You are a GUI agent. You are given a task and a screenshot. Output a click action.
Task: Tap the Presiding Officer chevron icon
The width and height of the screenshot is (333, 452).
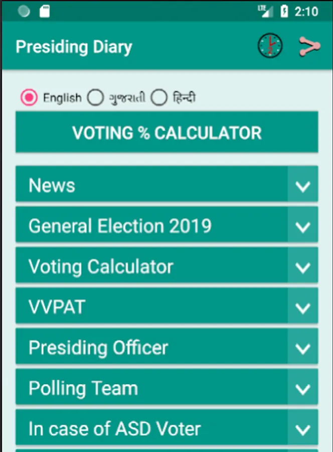point(303,348)
